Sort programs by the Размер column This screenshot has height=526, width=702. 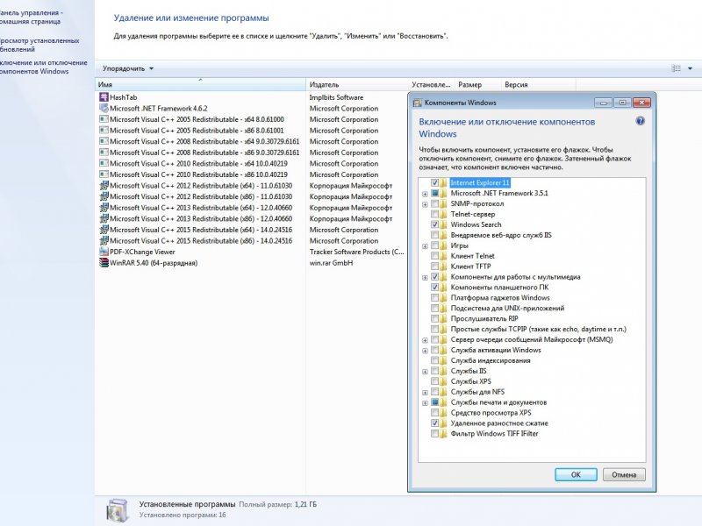477,84
